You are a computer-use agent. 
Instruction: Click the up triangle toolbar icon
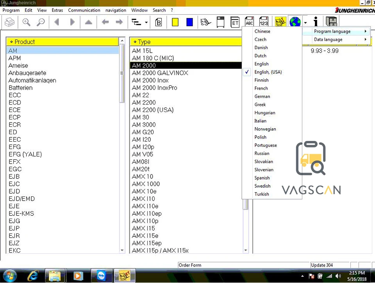pos(89,22)
